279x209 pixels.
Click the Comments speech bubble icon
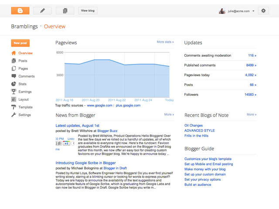point(14,76)
